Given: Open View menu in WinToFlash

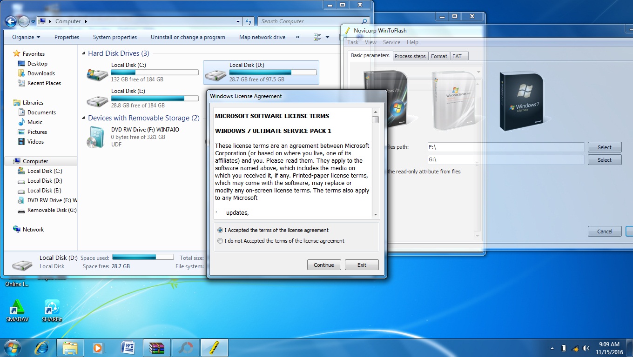Looking at the screenshot, I should point(370,42).
